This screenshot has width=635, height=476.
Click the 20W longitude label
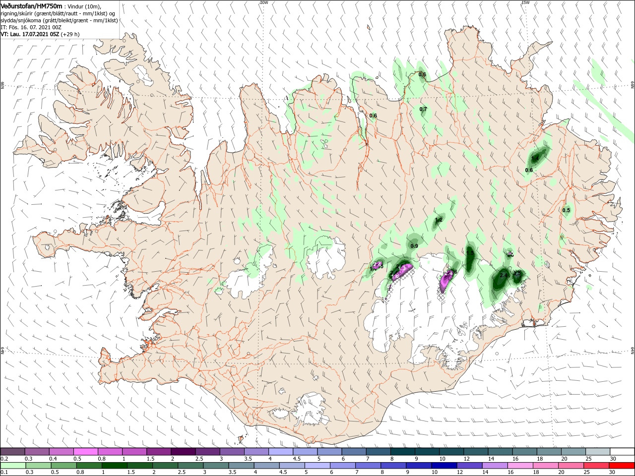coord(264,2)
